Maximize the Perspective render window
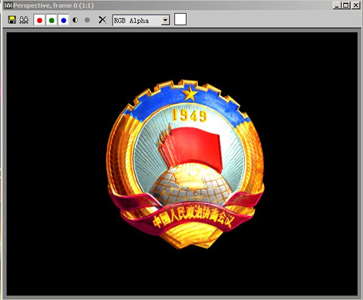Image resolution: width=363 pixels, height=300 pixels. click(x=346, y=5)
